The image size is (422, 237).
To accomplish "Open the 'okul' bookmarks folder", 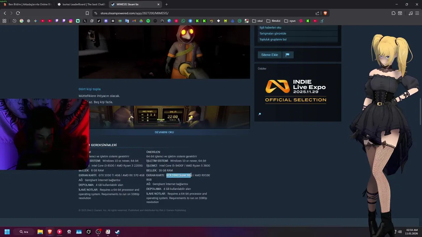I will tap(257, 21).
